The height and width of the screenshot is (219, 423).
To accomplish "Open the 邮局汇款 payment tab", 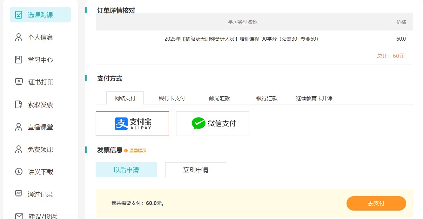I will 219,98.
